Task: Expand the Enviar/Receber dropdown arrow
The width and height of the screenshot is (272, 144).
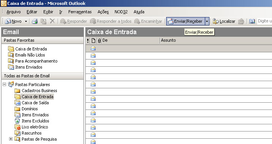Action: pyautogui.click(x=207, y=21)
